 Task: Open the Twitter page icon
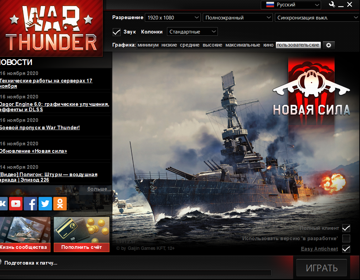[45, 203]
